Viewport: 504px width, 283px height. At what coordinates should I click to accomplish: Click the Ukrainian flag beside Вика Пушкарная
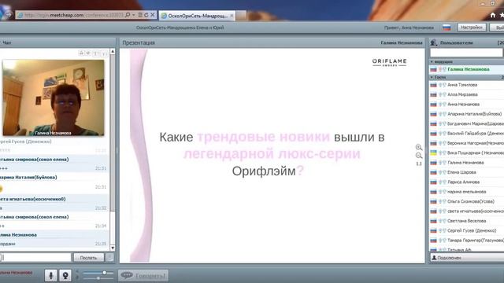[434, 153]
